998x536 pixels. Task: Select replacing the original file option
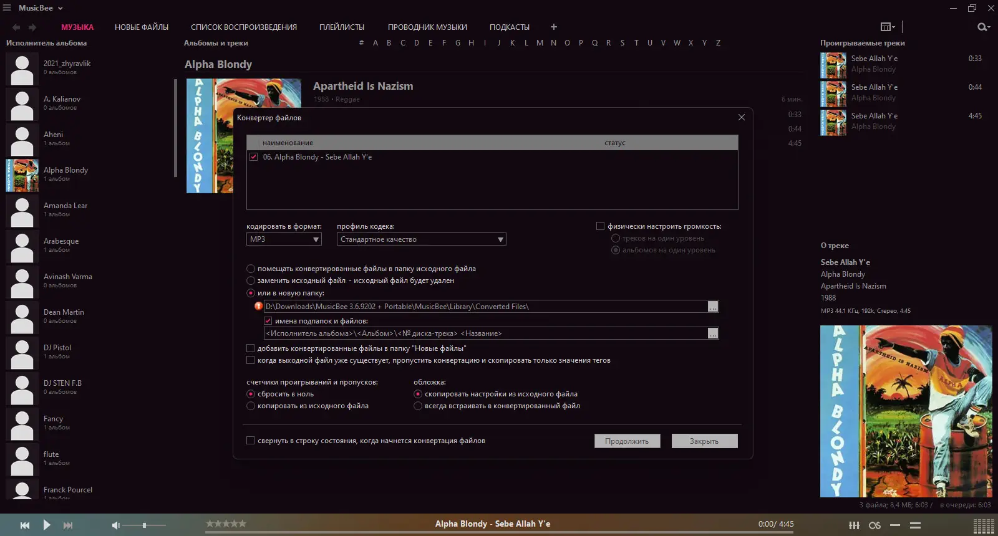tap(251, 280)
